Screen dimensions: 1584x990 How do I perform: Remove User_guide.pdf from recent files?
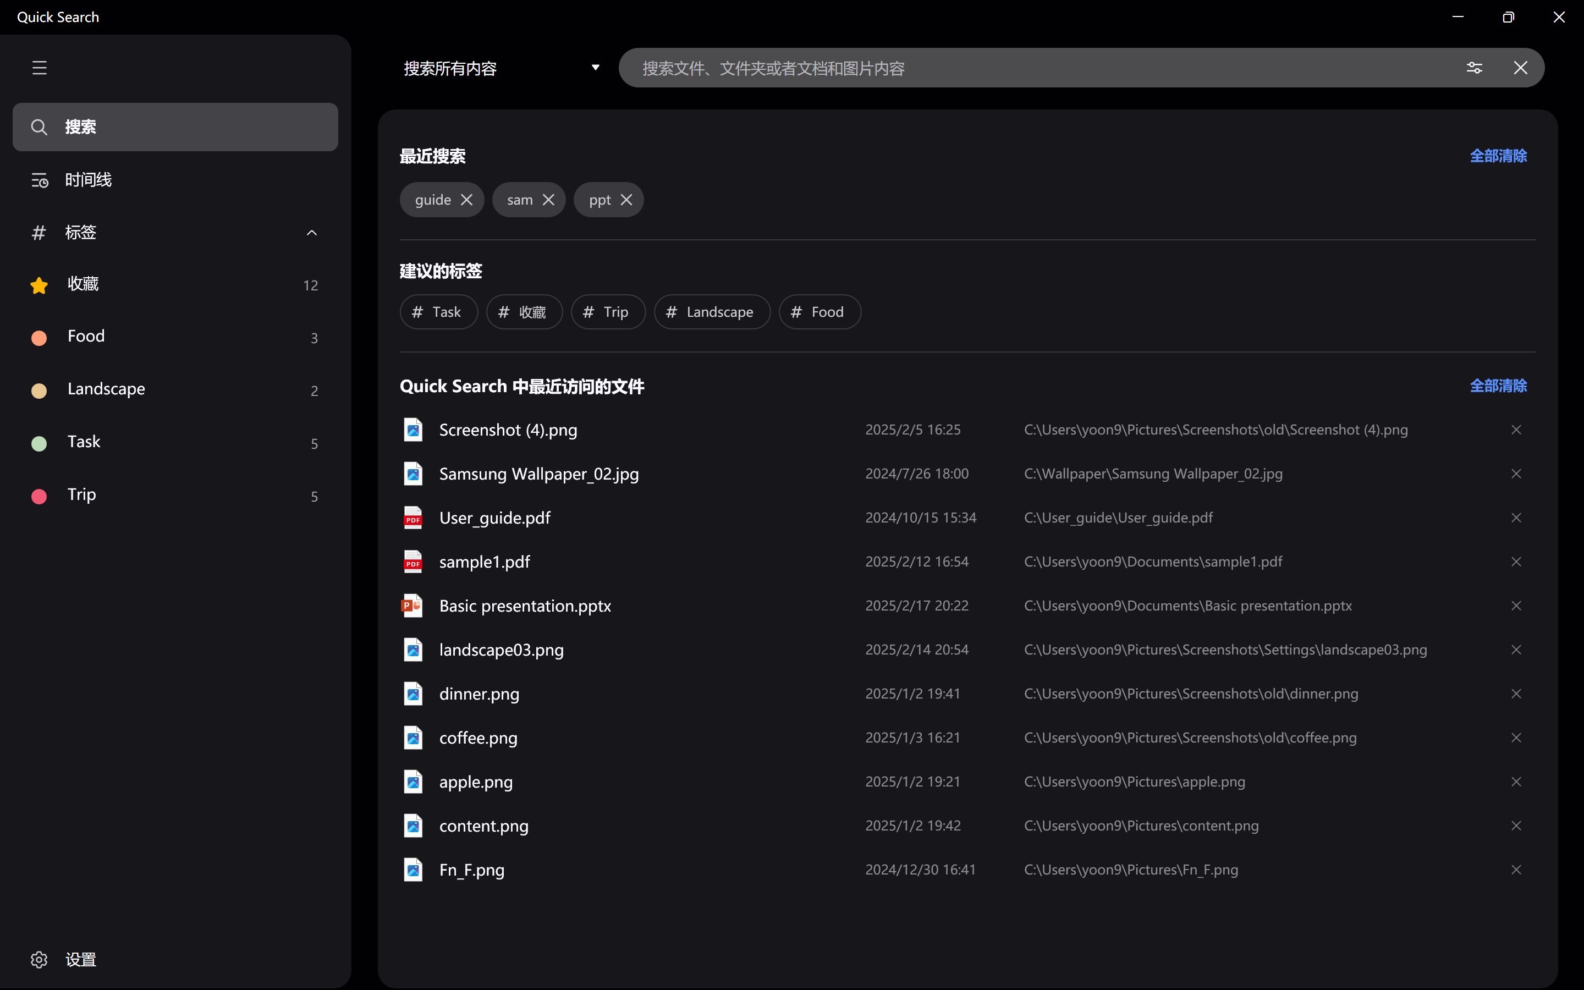tap(1516, 518)
